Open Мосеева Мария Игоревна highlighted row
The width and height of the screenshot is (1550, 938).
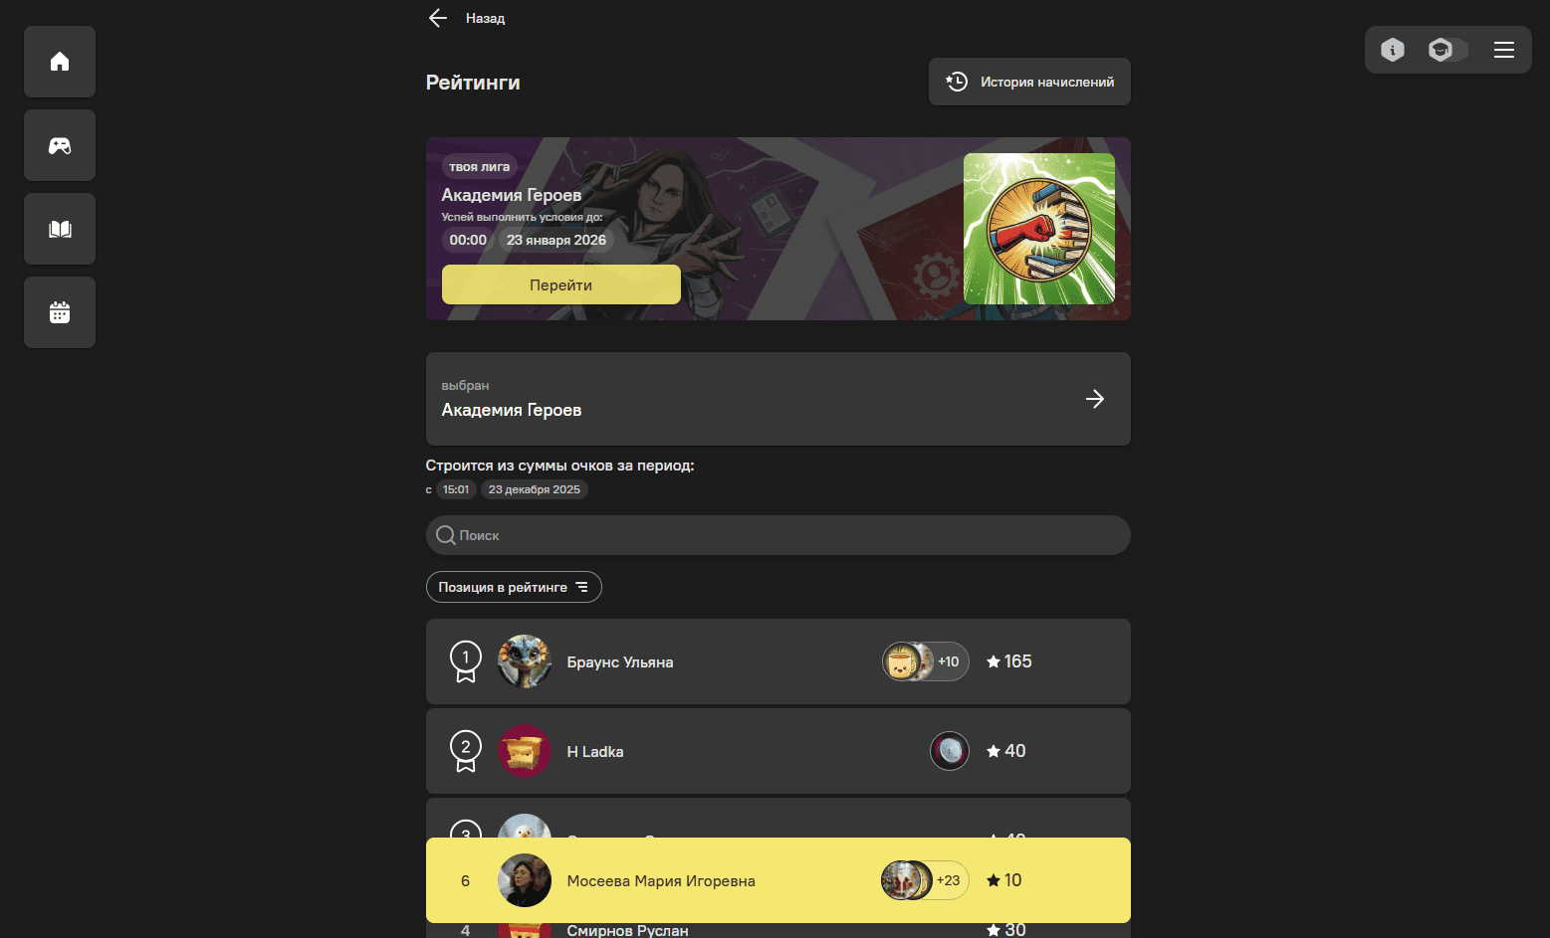coord(778,880)
